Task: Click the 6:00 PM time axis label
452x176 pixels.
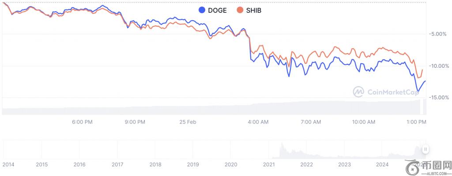Action: pyautogui.click(x=82, y=121)
